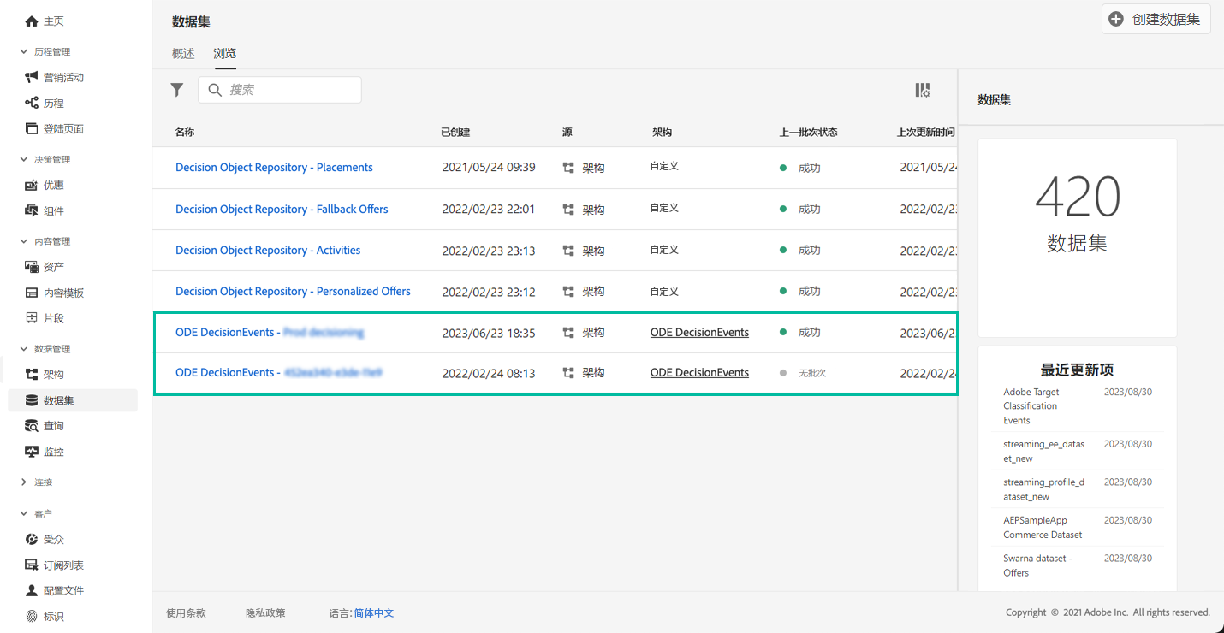Click the fingerprint icon beside 标识
1224x633 pixels.
tap(32, 617)
